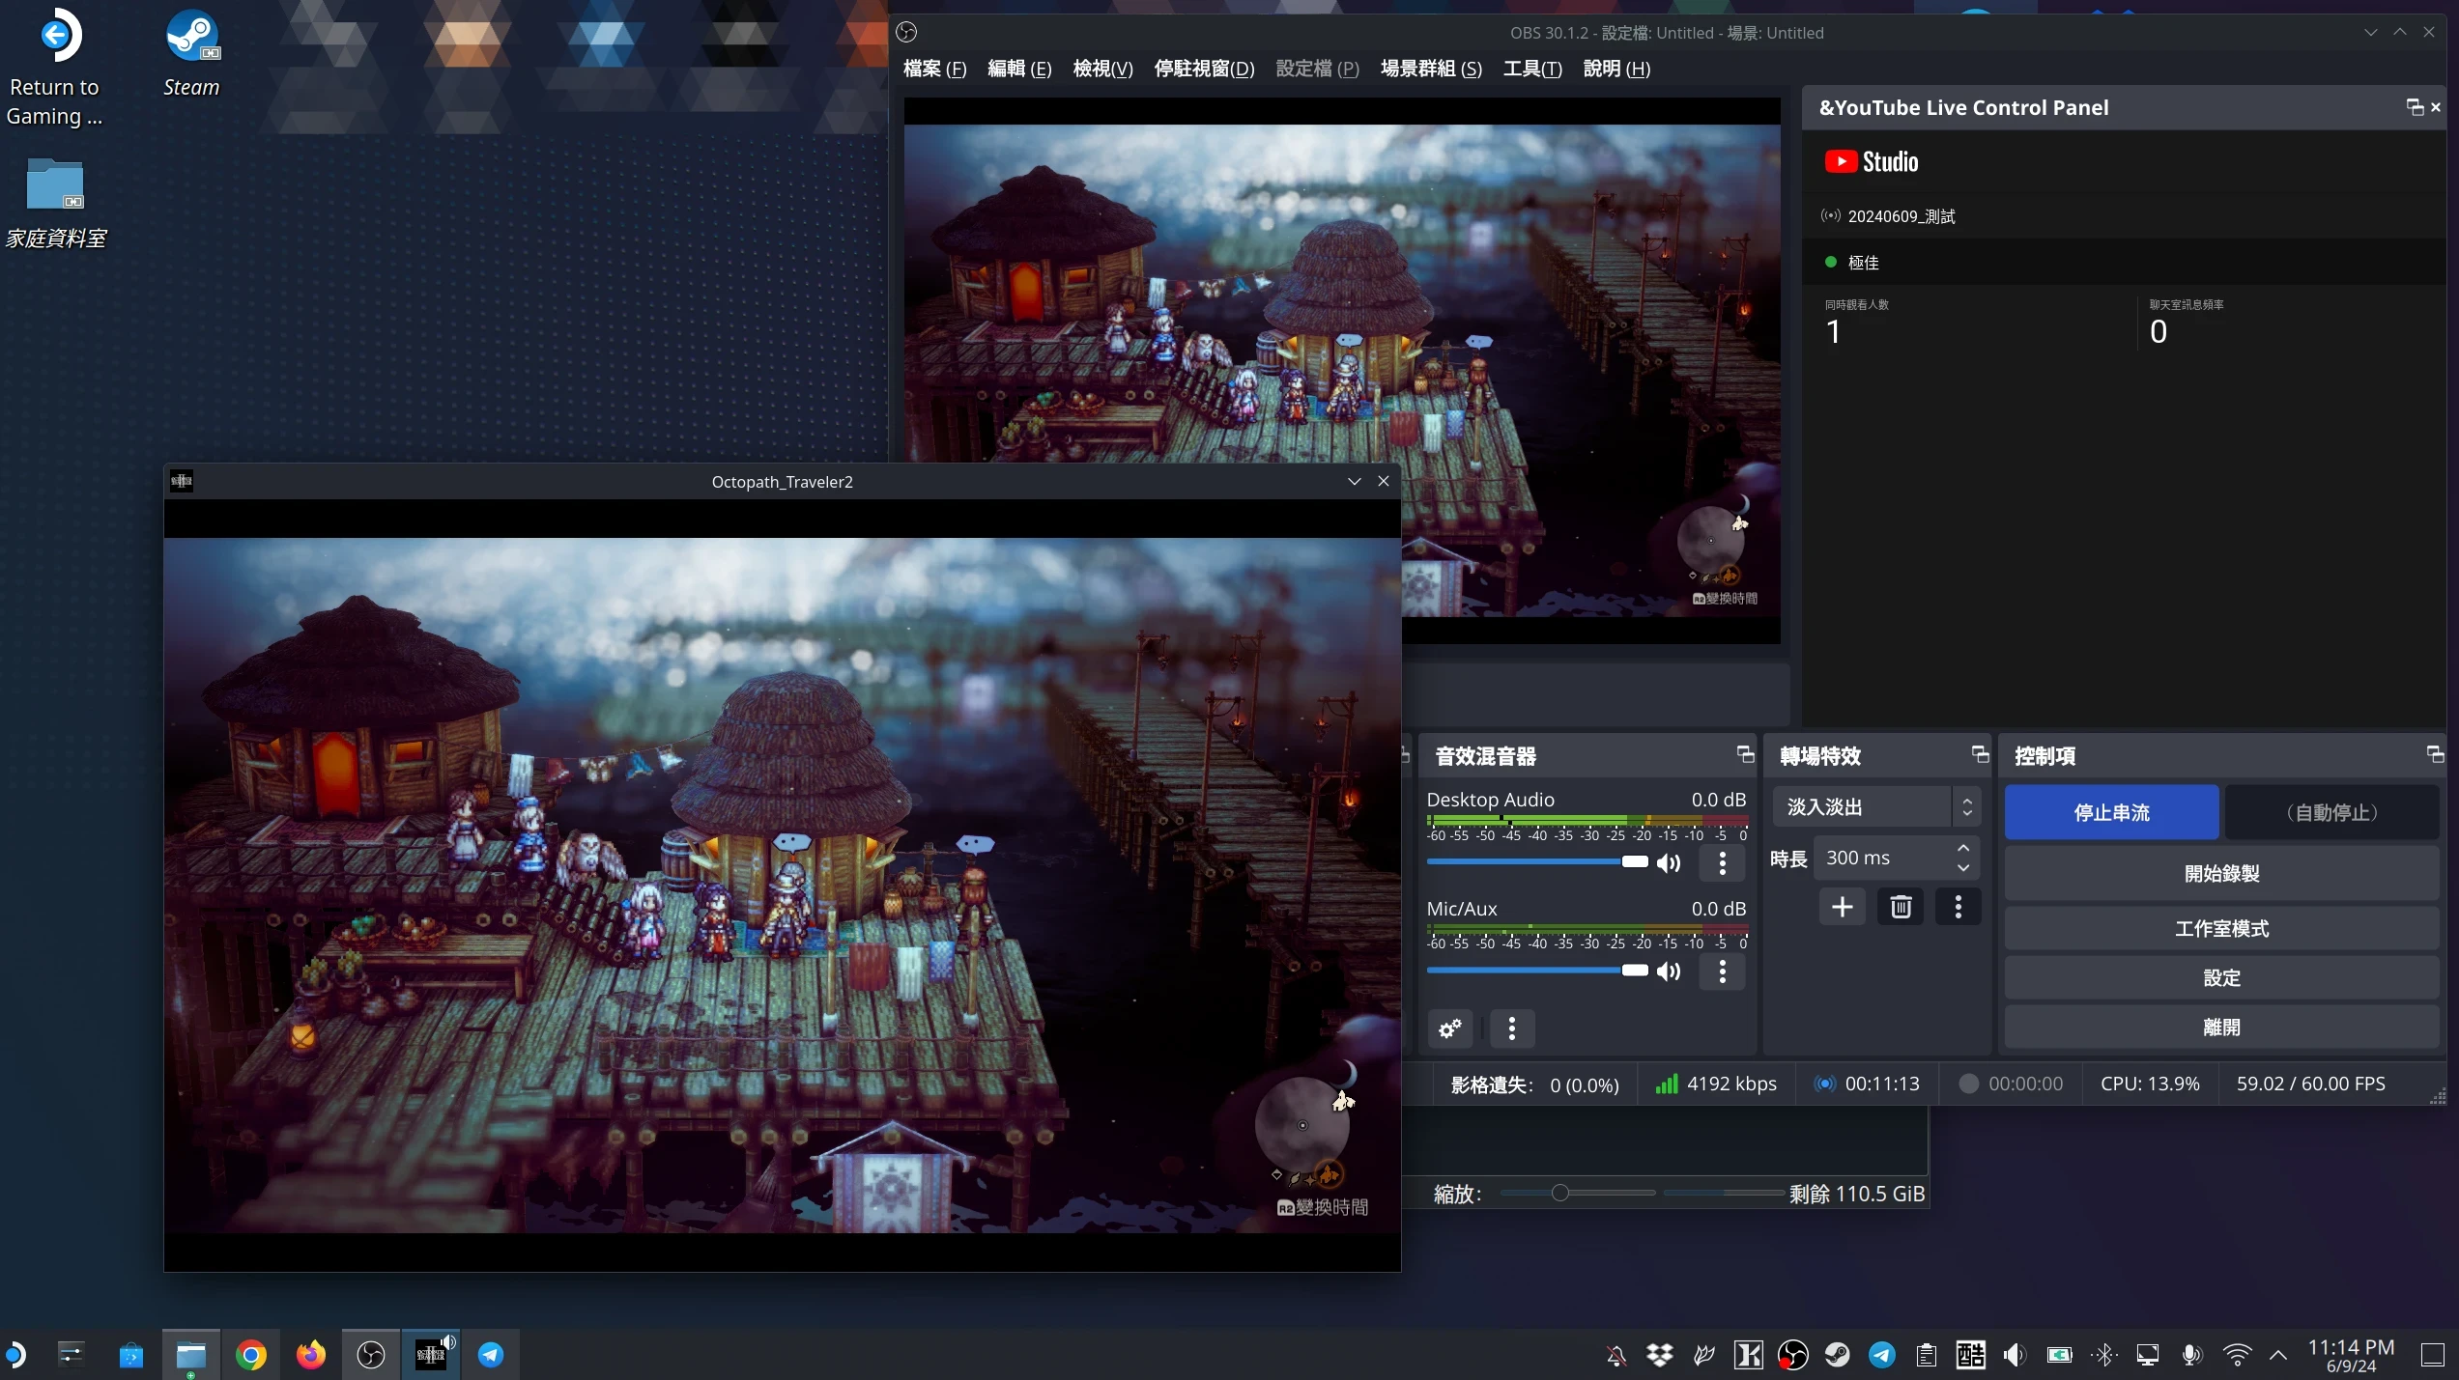This screenshot has height=1380, width=2459.
Task: Select the 20240609_測試 stream title
Action: (x=1901, y=216)
